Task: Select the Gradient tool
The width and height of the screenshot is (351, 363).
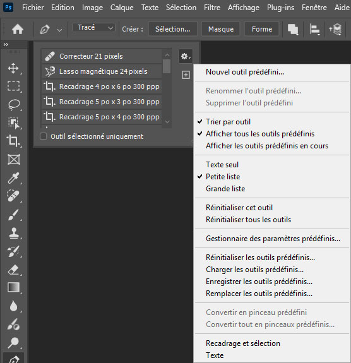Action: [14, 287]
